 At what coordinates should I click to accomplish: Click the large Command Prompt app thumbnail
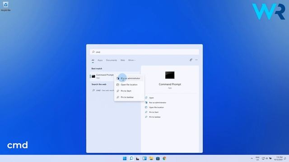[170, 75]
